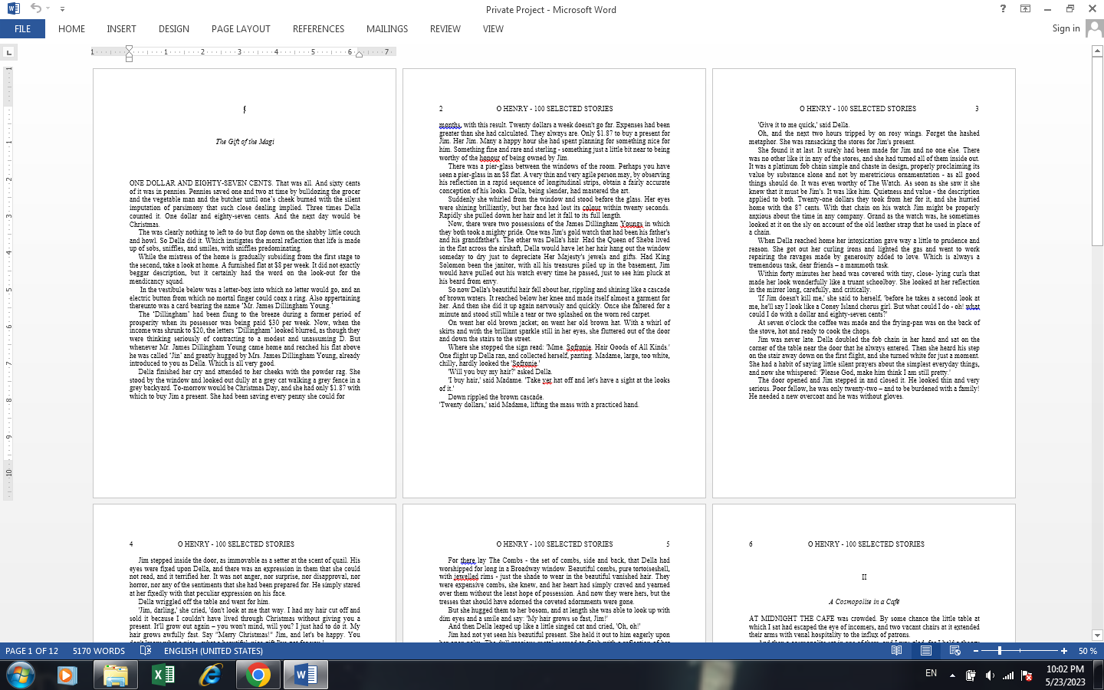Click the heading 'A Cosmopolite in a Café'
Viewport: 1104px width, 690px height.
click(864, 602)
